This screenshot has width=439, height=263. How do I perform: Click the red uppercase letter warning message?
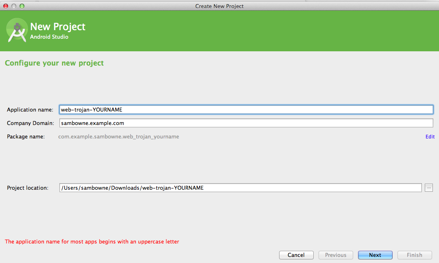coord(92,241)
